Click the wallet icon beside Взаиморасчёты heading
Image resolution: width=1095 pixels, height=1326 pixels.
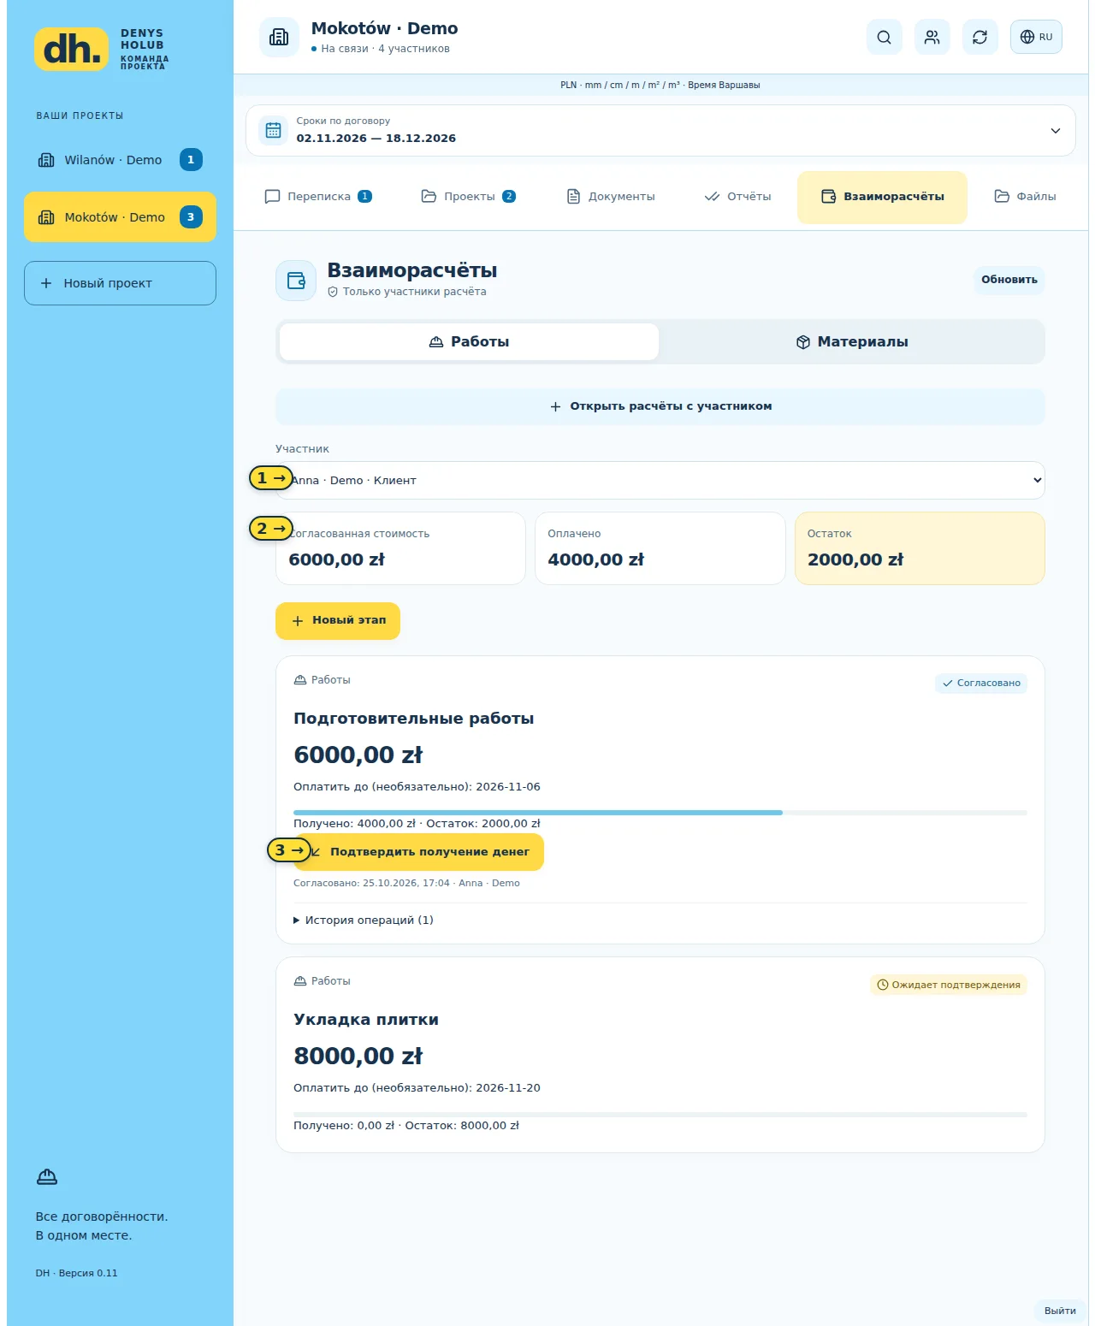point(296,281)
